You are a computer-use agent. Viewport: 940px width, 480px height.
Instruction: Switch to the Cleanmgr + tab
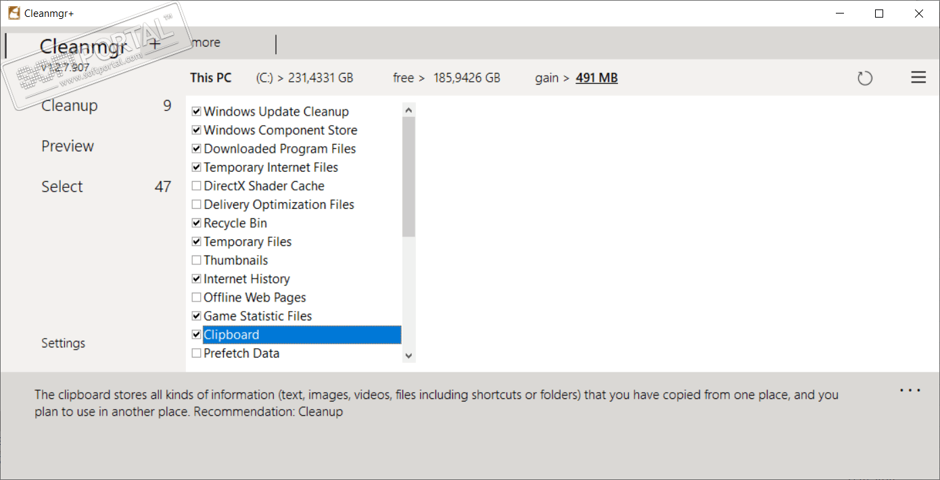point(100,45)
